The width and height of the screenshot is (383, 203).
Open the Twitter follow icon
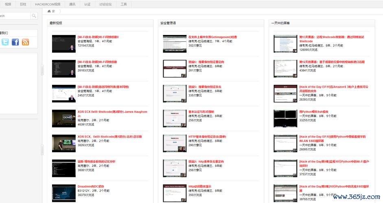[5, 42]
